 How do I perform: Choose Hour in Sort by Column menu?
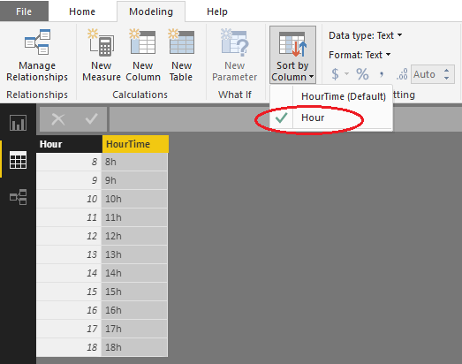pos(331,118)
